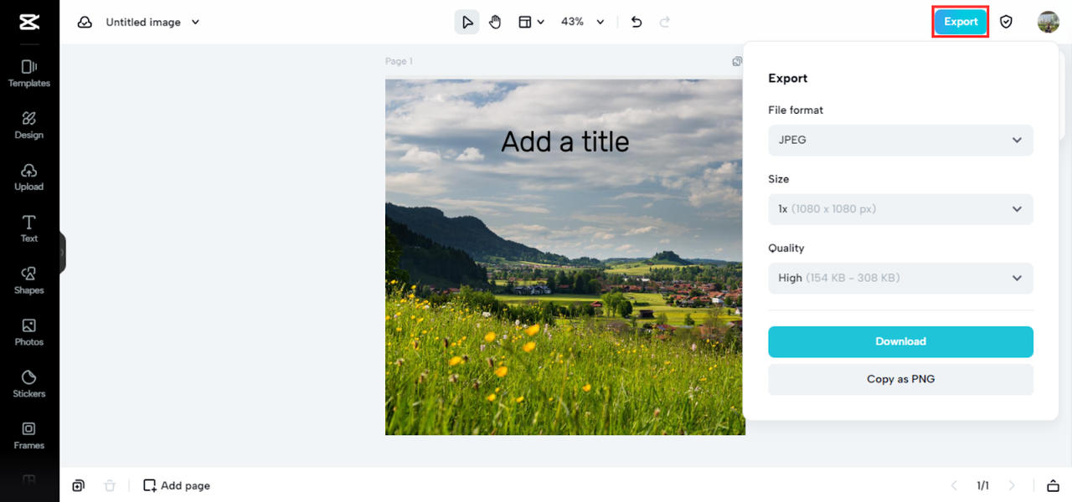
Task: Click the shield icon next to Export
Action: tap(1007, 22)
